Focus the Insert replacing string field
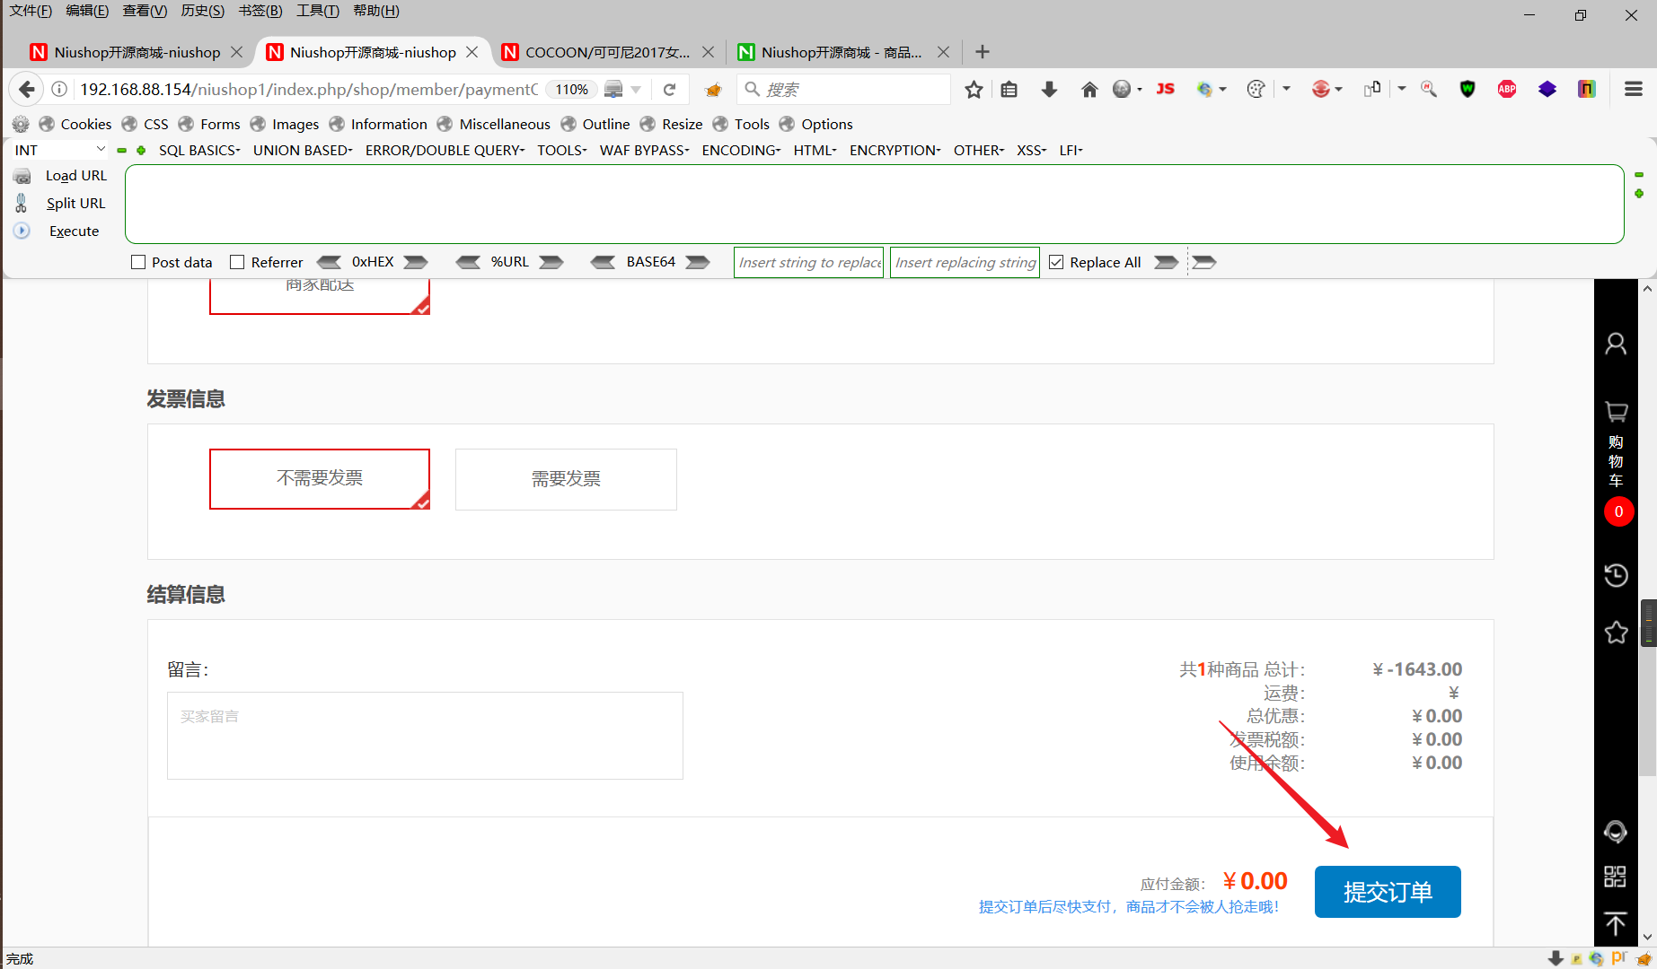 [965, 262]
